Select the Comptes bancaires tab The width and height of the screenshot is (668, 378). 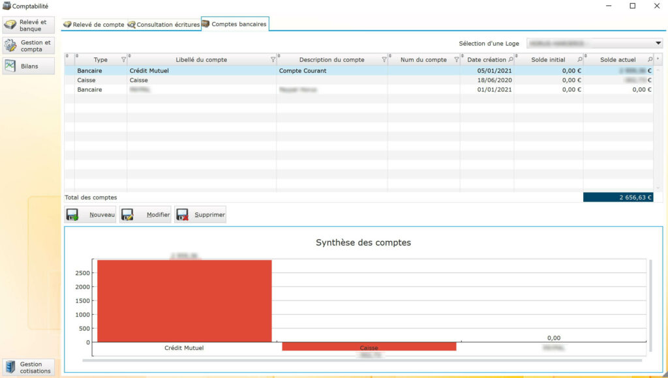coord(235,24)
